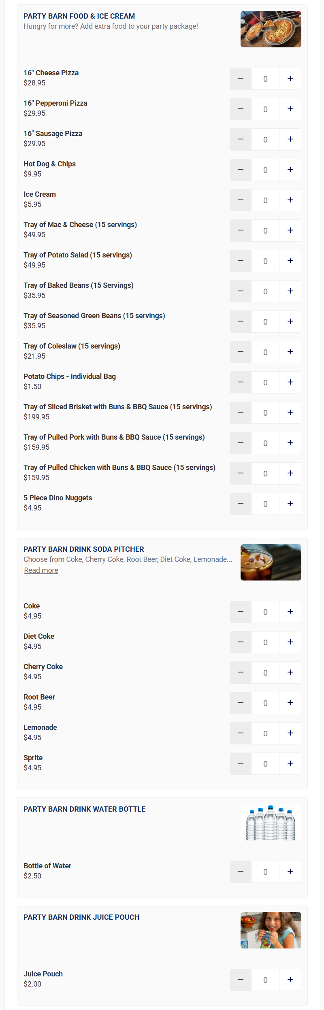324x1010 pixels.
Task: Expand soda pitcher description via Read more
Action: 41,570
